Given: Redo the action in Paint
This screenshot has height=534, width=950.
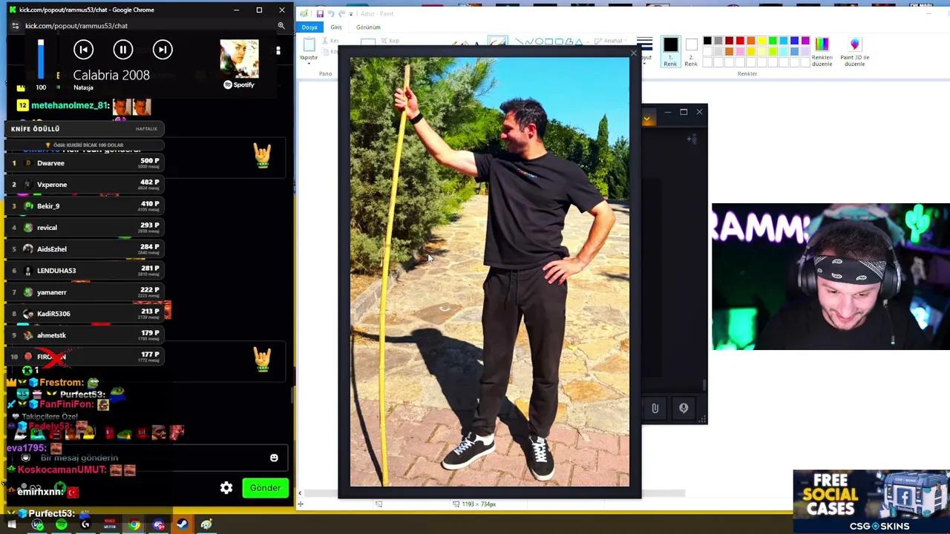Looking at the screenshot, I should (x=341, y=14).
